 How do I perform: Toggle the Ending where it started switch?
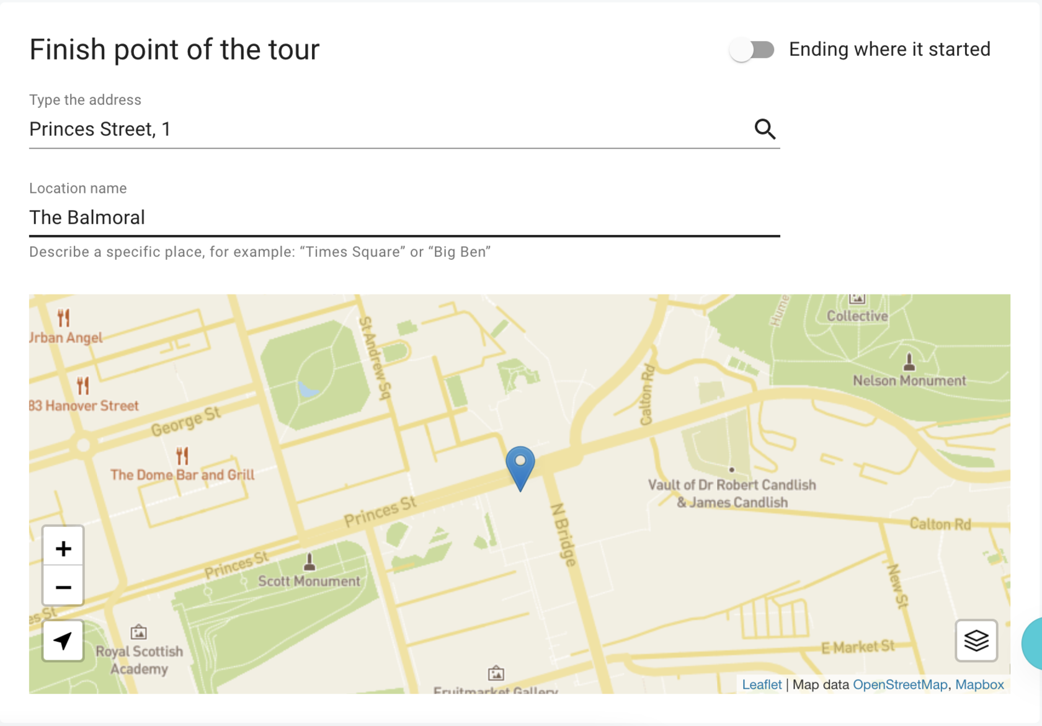click(x=752, y=50)
